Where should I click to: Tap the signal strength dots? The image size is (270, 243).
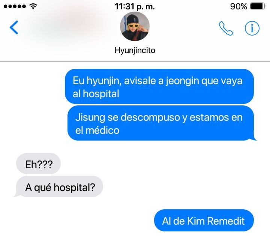tap(15, 6)
